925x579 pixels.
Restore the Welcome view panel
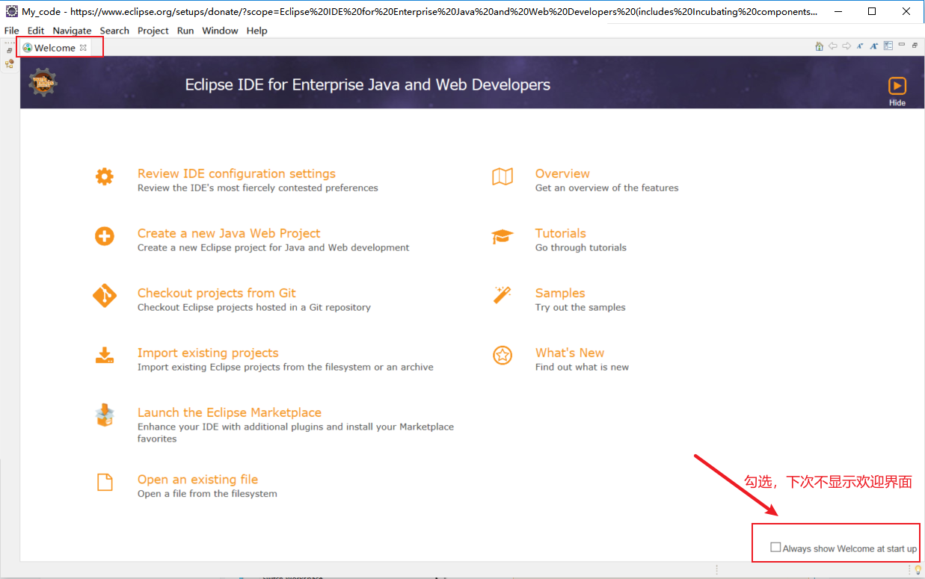tap(915, 46)
